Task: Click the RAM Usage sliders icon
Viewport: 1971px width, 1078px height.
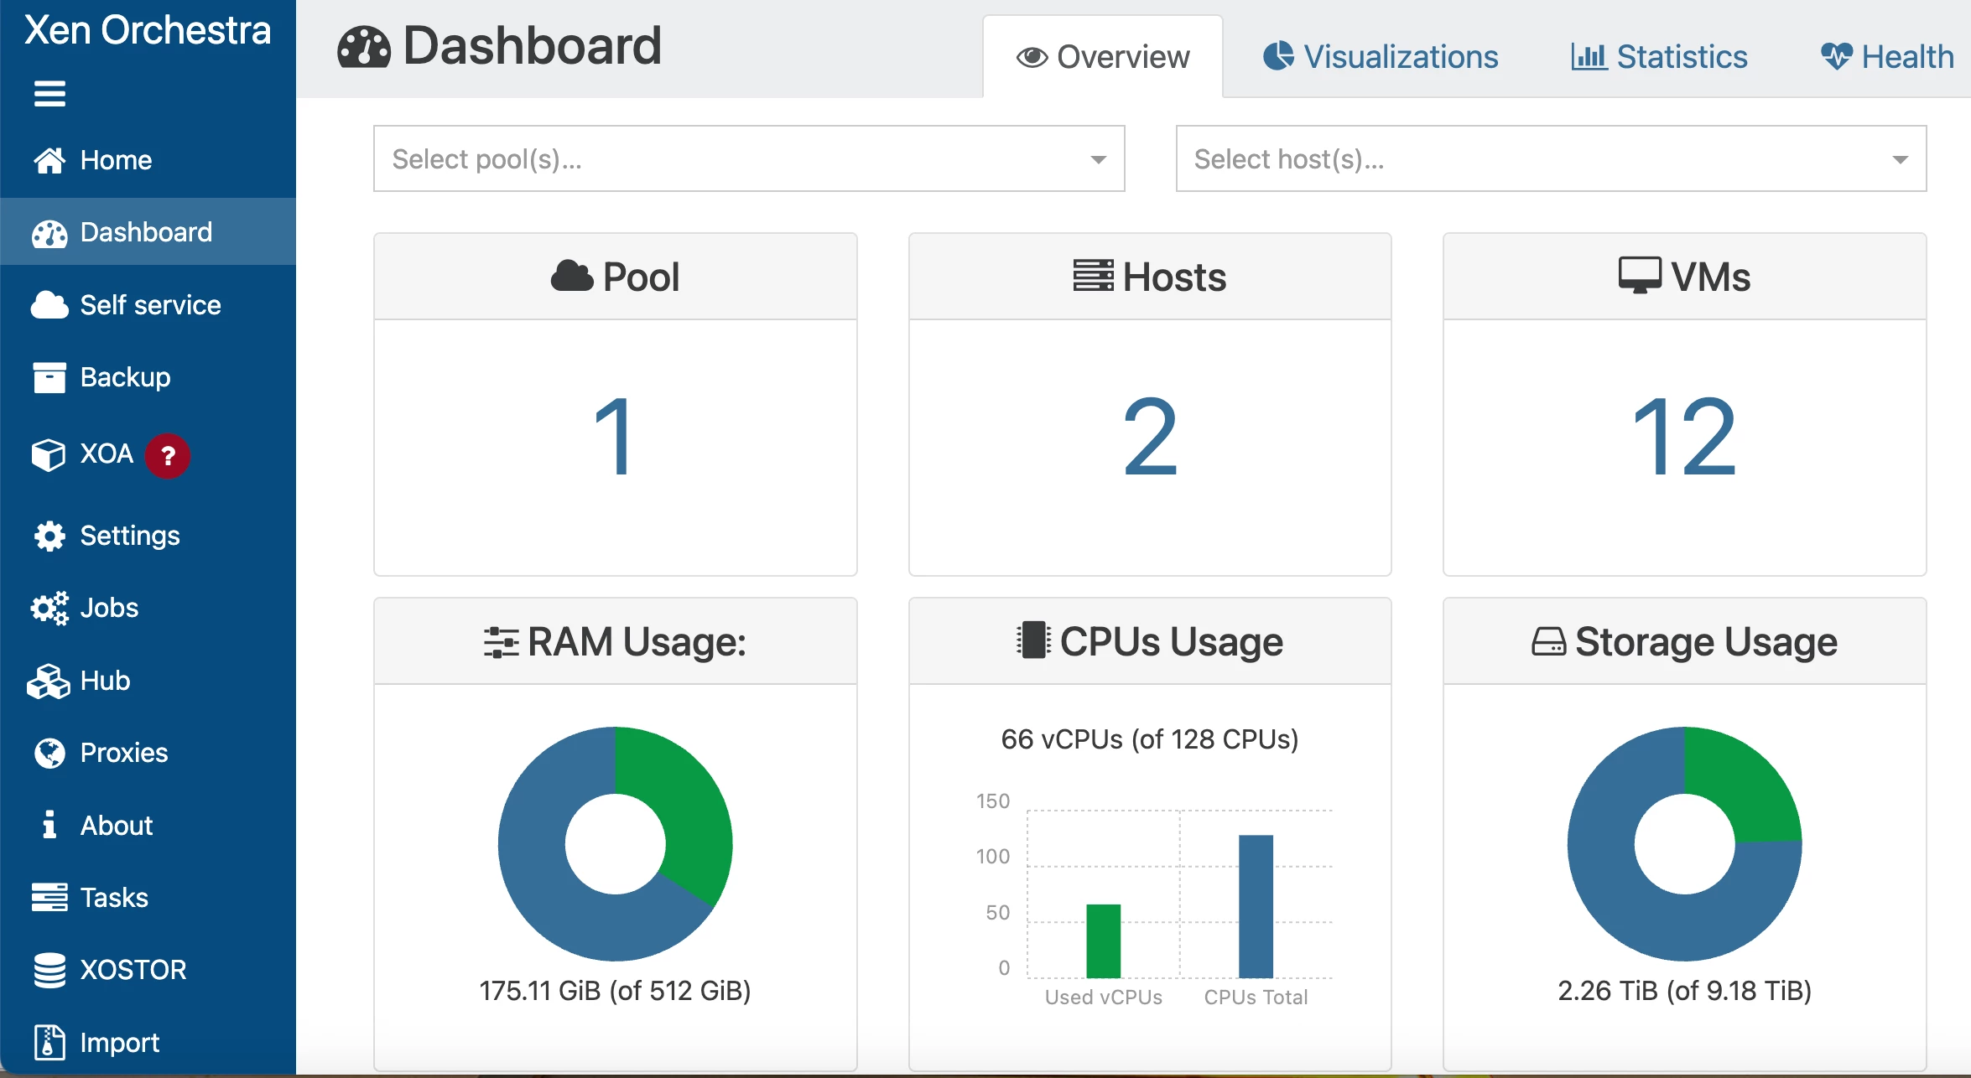Action: pos(502,642)
